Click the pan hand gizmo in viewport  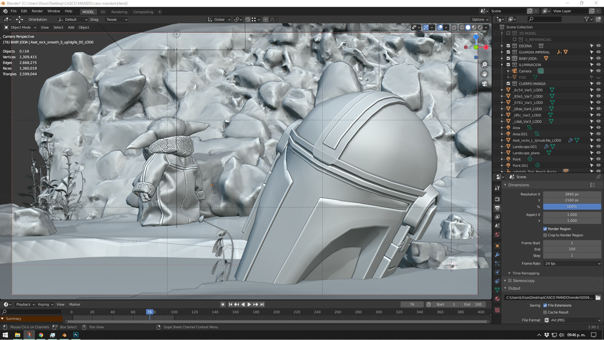click(x=484, y=74)
